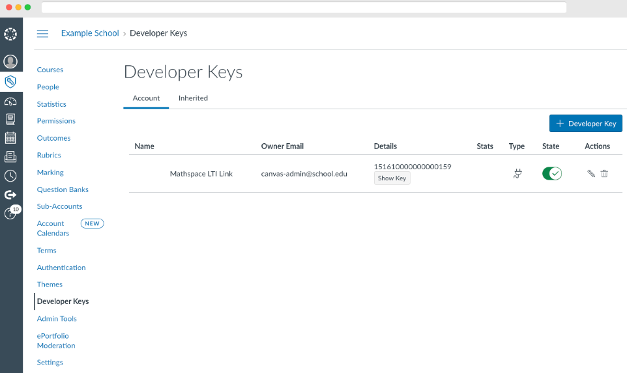The width and height of the screenshot is (627, 373).
Task: Click the key ID 151610000000000159
Action: [x=413, y=167]
